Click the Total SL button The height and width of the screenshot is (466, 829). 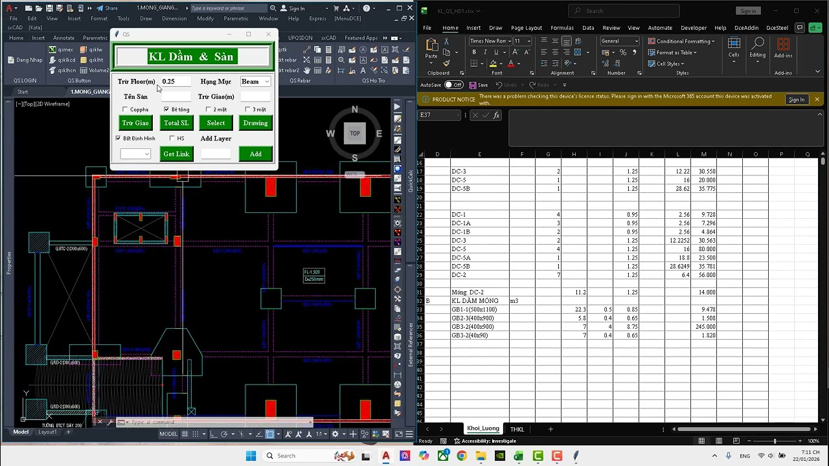[x=176, y=123]
